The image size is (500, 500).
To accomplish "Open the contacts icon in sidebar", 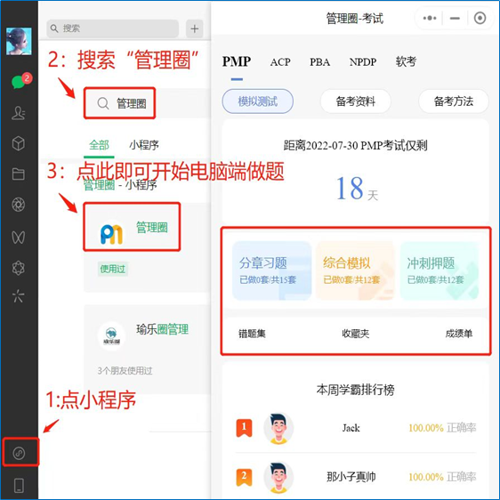I will tap(19, 113).
